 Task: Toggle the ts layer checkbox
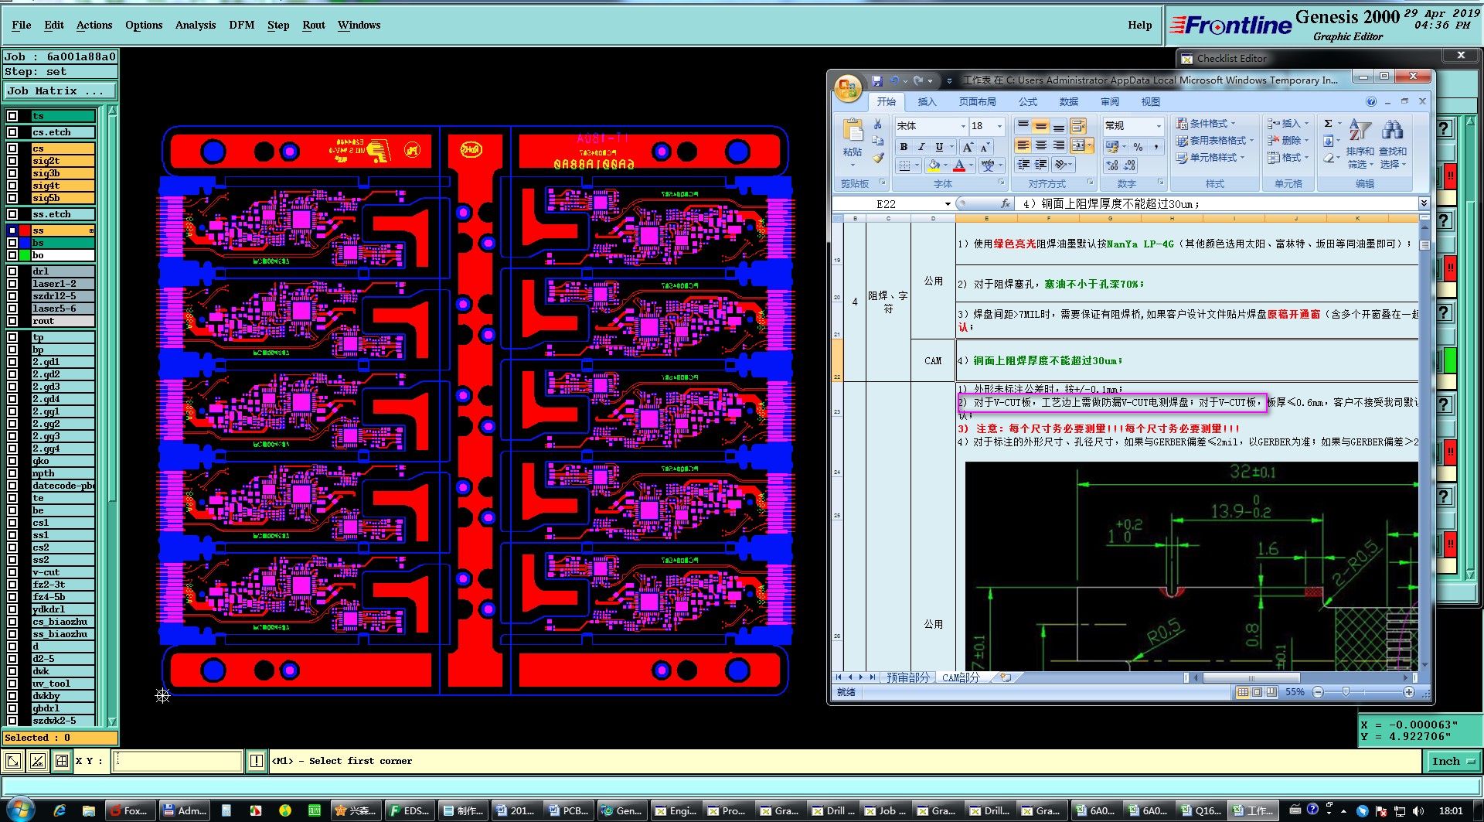(x=12, y=116)
